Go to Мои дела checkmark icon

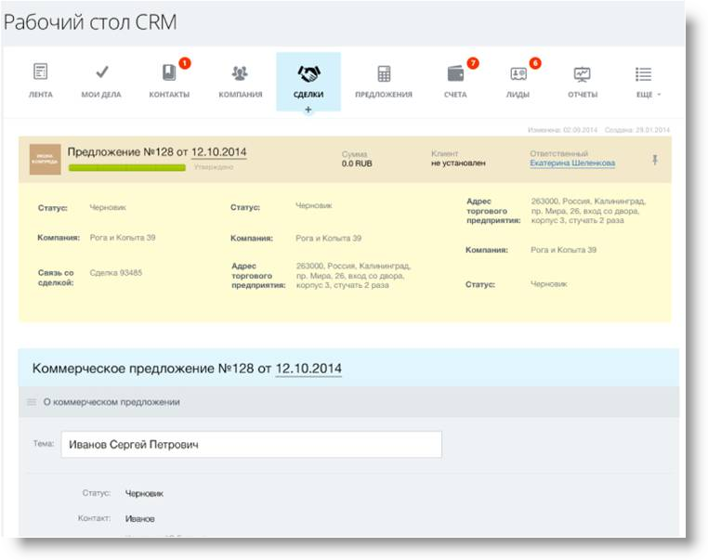point(102,72)
